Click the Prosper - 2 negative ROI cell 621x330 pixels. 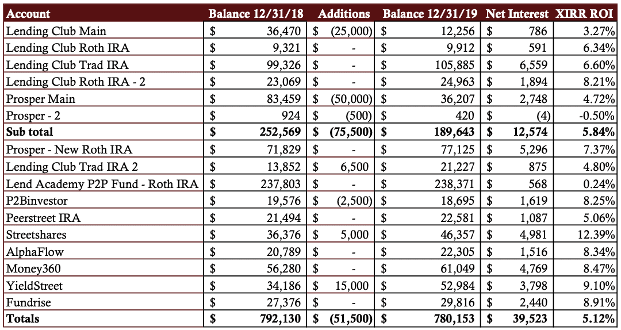[x=585, y=116]
